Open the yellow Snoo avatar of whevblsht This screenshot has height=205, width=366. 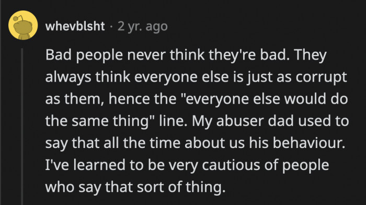click(x=23, y=25)
